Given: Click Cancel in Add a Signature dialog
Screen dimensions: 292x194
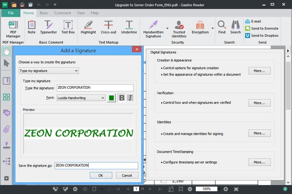Looking at the screenshot, I should [x=127, y=176].
